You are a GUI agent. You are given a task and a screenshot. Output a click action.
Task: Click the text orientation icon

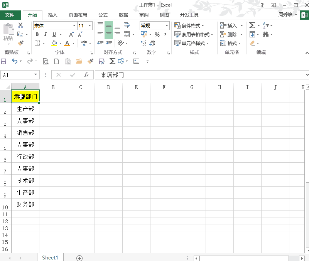(121, 43)
